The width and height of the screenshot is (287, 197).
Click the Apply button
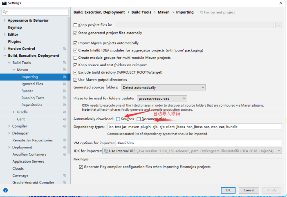[272, 190]
